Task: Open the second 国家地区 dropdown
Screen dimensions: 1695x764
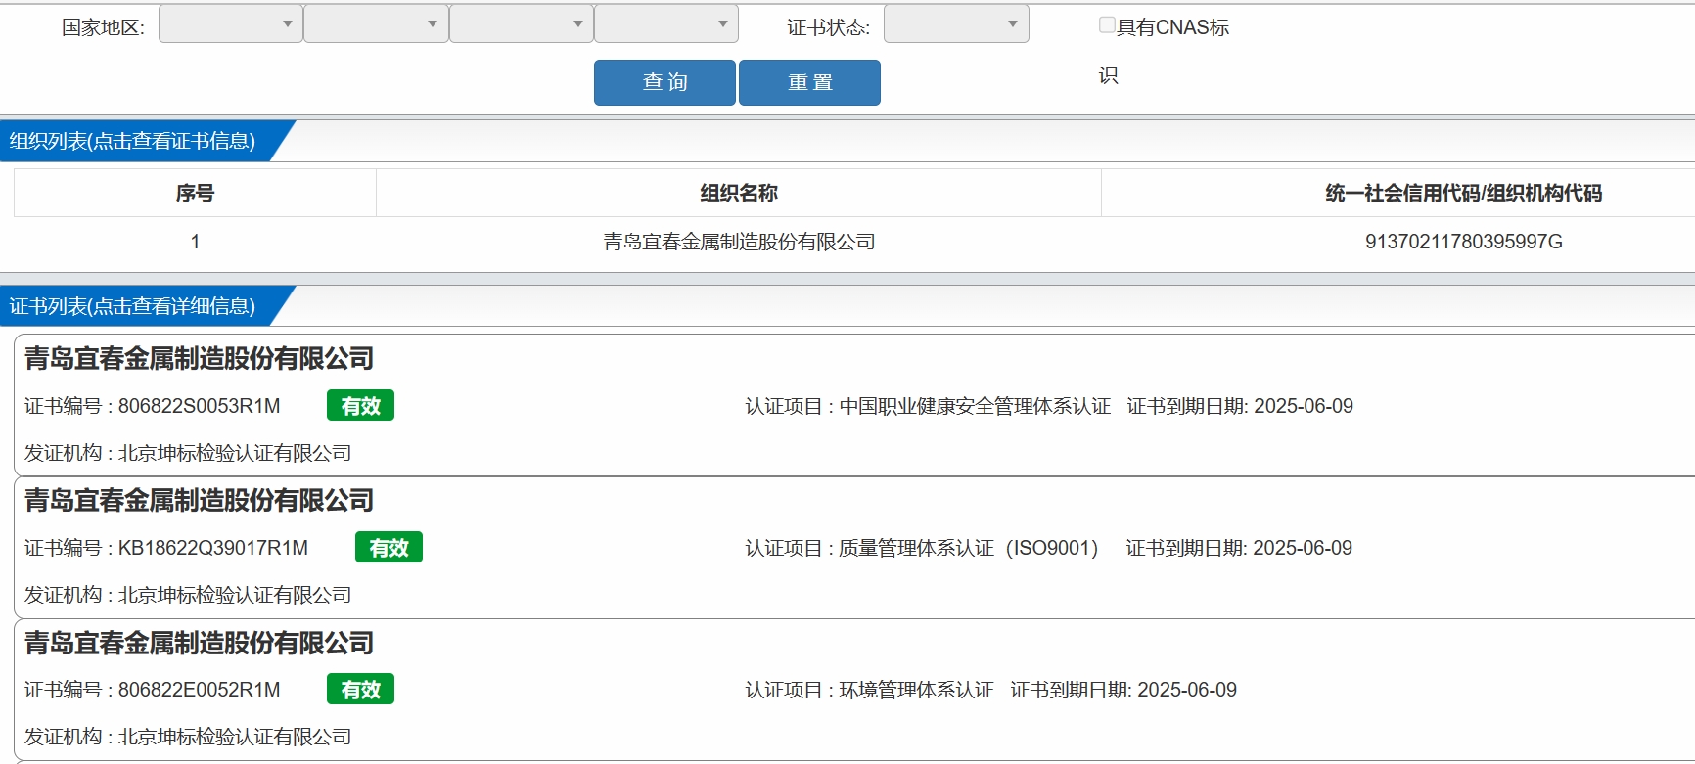Action: pyautogui.click(x=376, y=24)
